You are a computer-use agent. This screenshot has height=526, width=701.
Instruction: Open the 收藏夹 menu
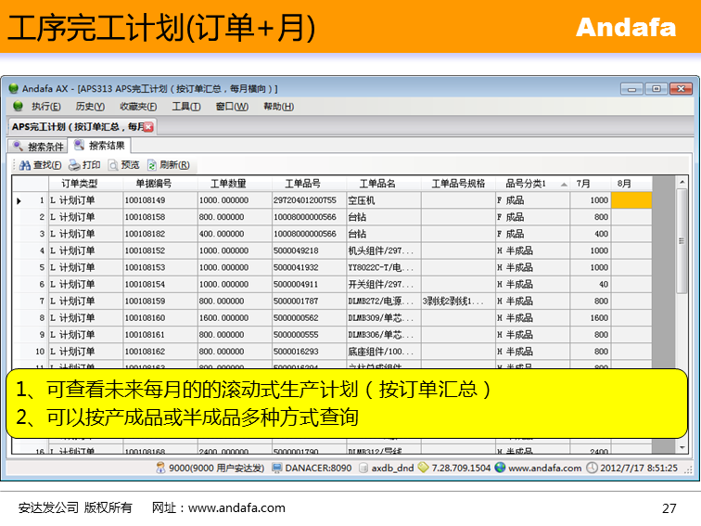tap(138, 107)
